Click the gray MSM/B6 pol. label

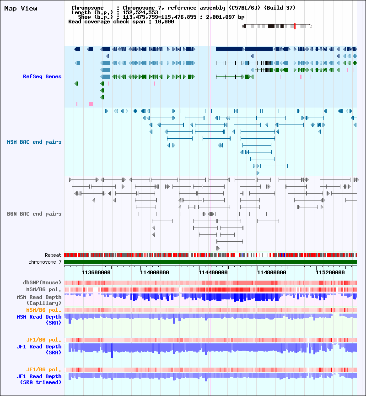(x=44, y=289)
